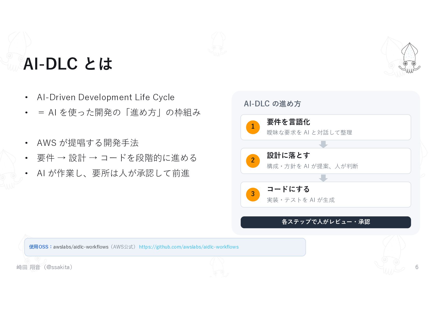Image resolution: width=436 pixels, height=309 pixels.
Task: Select the step heading '設計に落とす'
Action: pos(288,155)
